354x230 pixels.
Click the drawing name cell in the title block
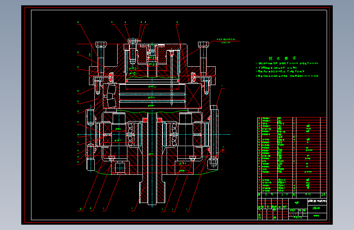(x=316, y=208)
